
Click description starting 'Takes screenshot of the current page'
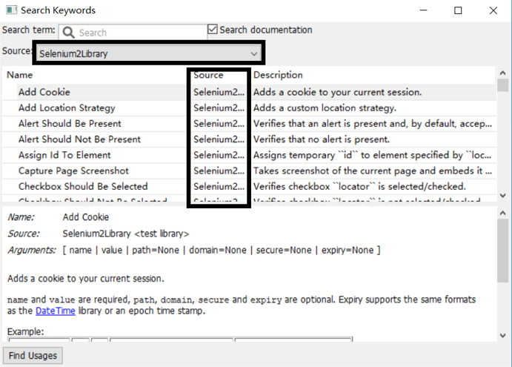pos(373,171)
